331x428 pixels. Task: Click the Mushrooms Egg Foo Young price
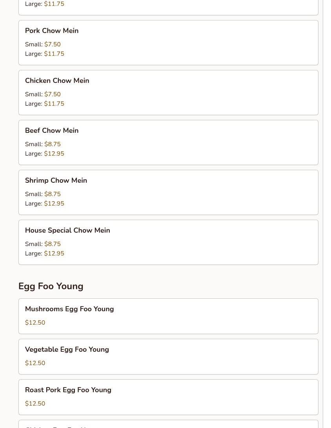coord(35,323)
